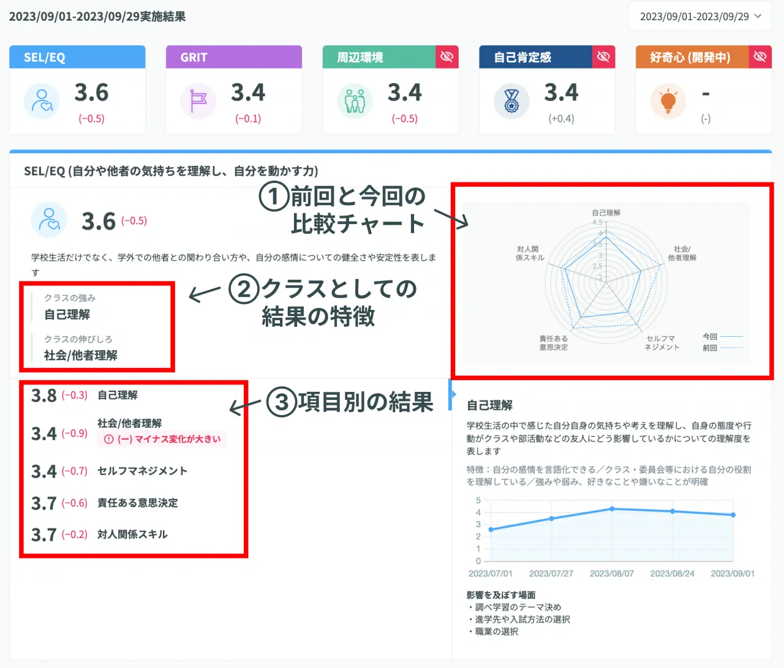Click the 調べ学習のテーマ決め list item
The height and width of the screenshot is (668, 784).
[x=514, y=607]
